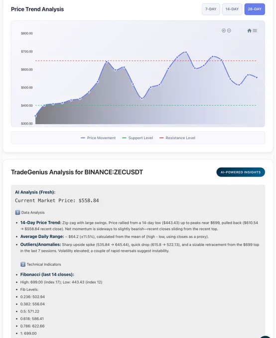Zoom in on the price chart
This screenshot has height=338, width=276.
[224, 31]
